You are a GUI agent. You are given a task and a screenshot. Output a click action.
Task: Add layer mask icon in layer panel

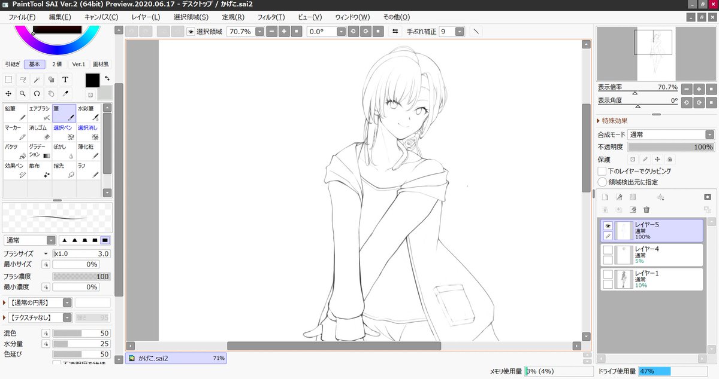(x=707, y=197)
